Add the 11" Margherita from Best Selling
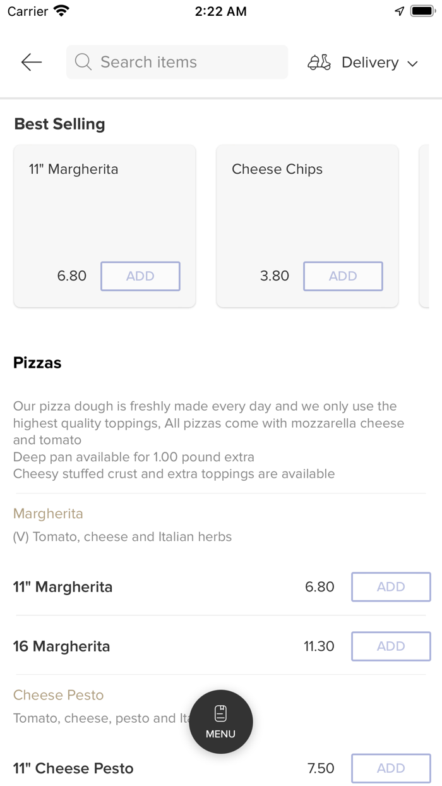 (x=140, y=276)
